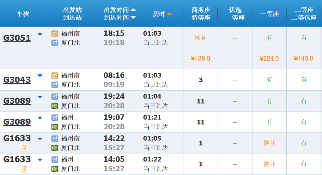Click the down arrow next to 到达时间

tap(133, 17)
